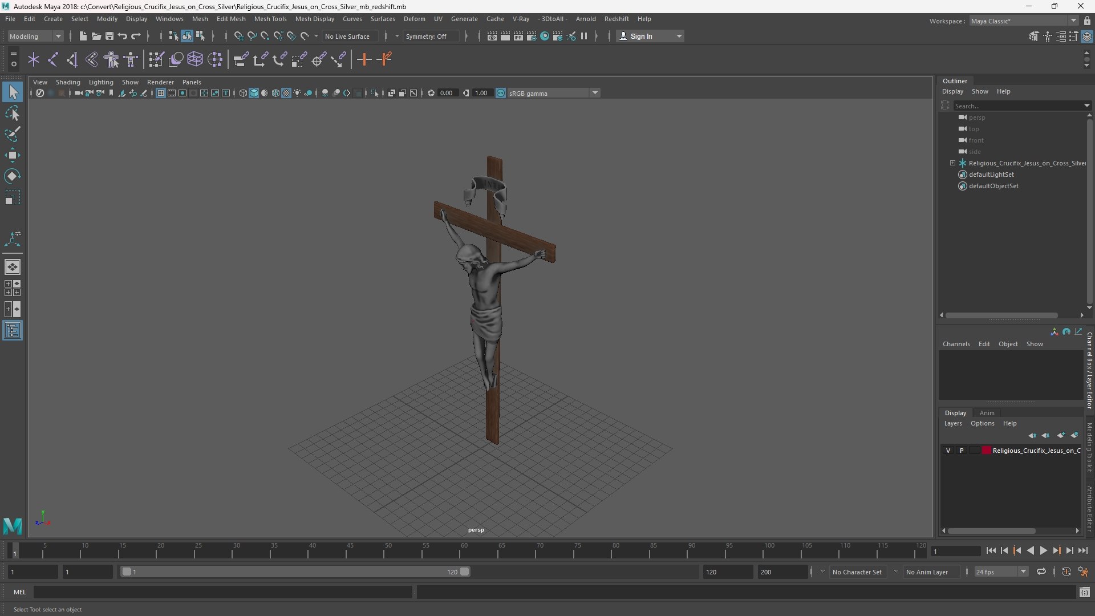Select defaultLightSet in Outliner

tap(991, 175)
